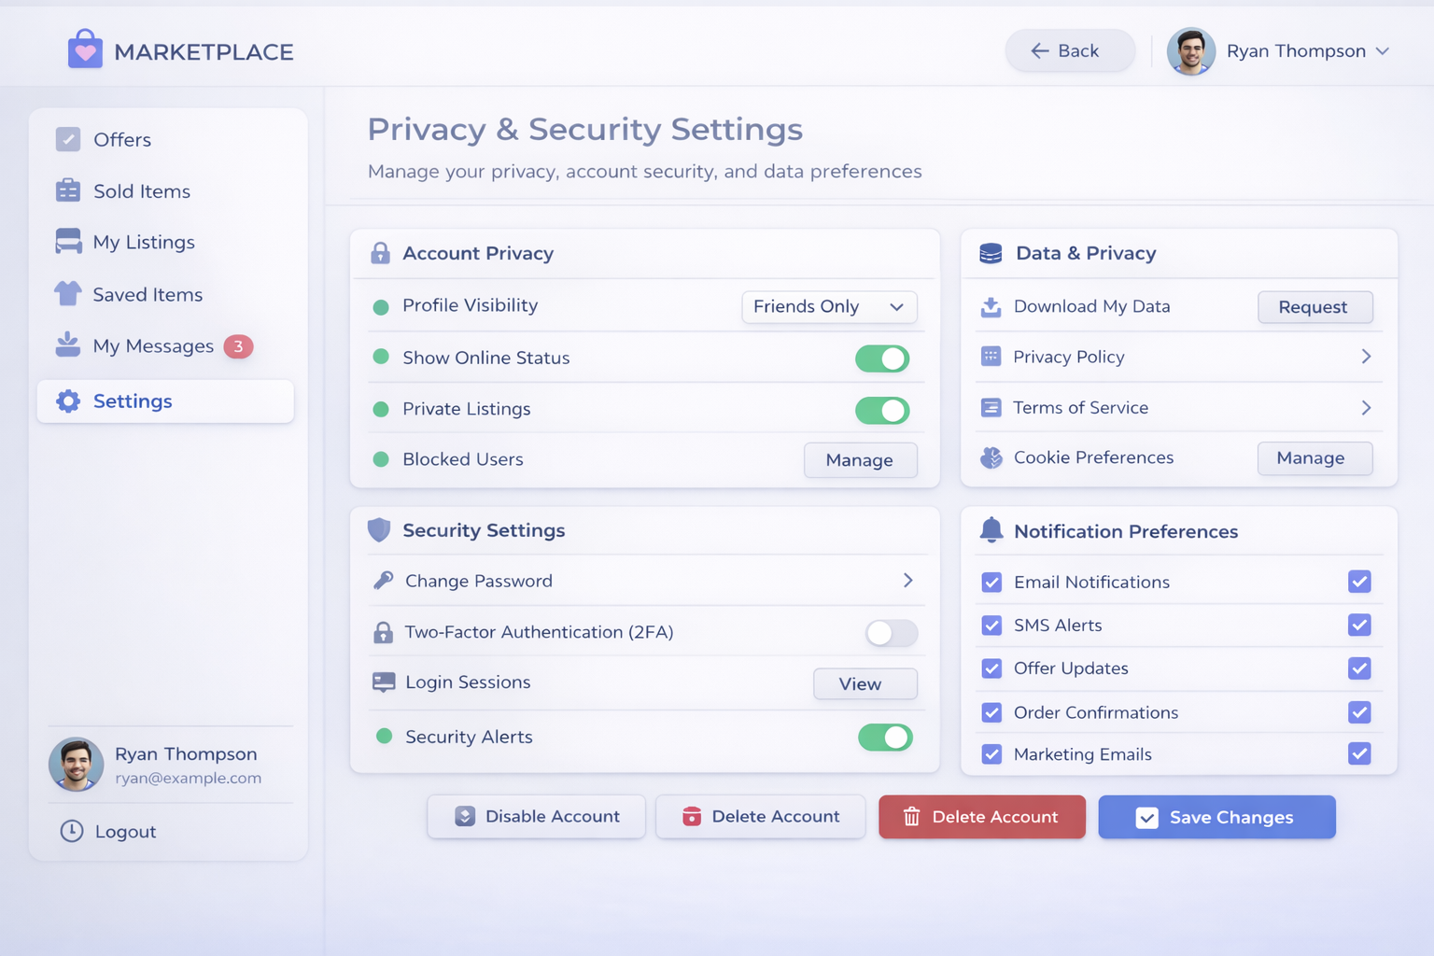
Task: Click the Saved Items shirt icon
Action: coord(68,294)
